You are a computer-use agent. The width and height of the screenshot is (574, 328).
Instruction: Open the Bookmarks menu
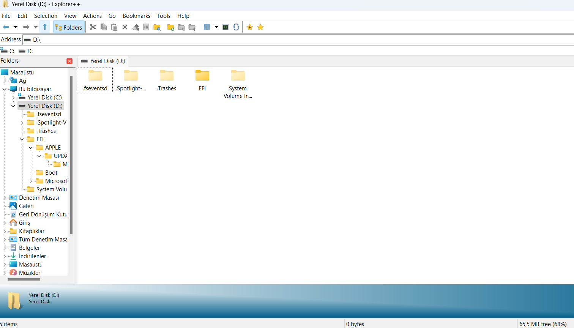tap(136, 16)
